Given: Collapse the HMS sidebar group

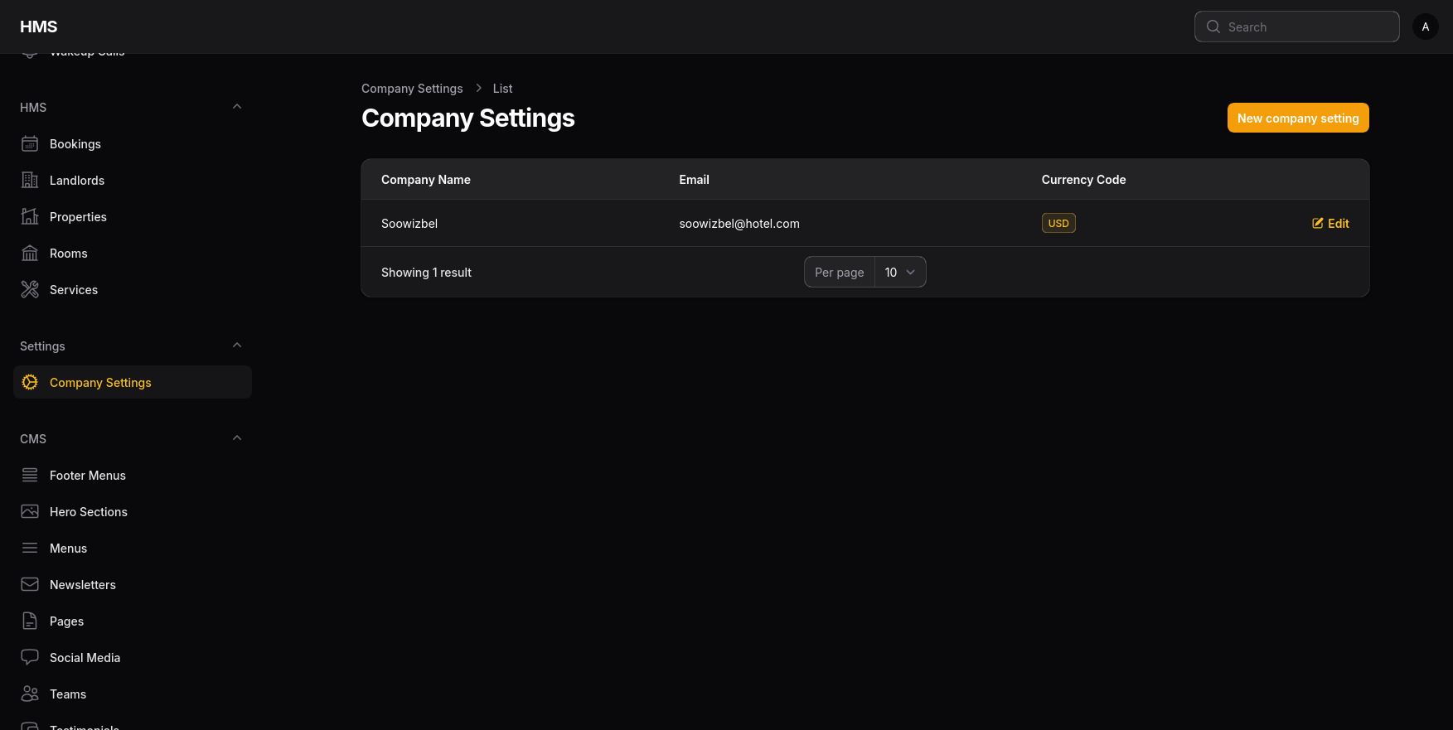Looking at the screenshot, I should [x=237, y=107].
